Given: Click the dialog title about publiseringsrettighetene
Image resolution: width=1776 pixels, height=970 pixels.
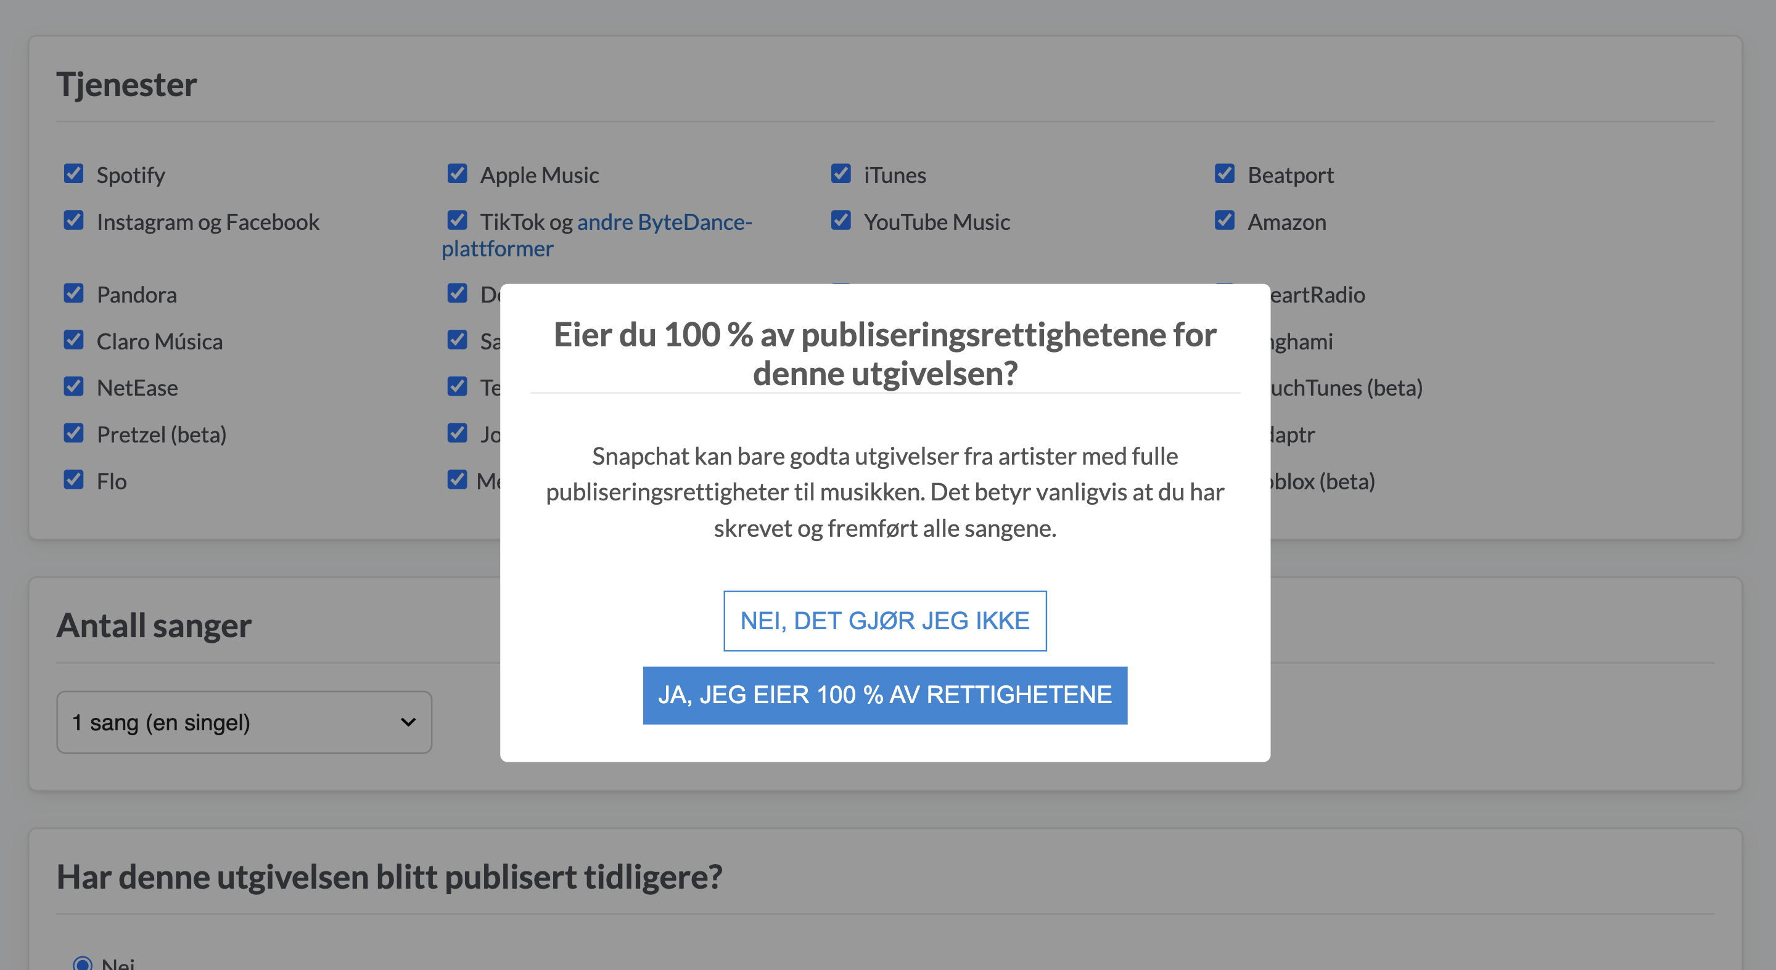Looking at the screenshot, I should (884, 353).
